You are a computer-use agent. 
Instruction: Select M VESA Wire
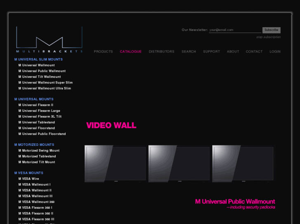pos(29,179)
